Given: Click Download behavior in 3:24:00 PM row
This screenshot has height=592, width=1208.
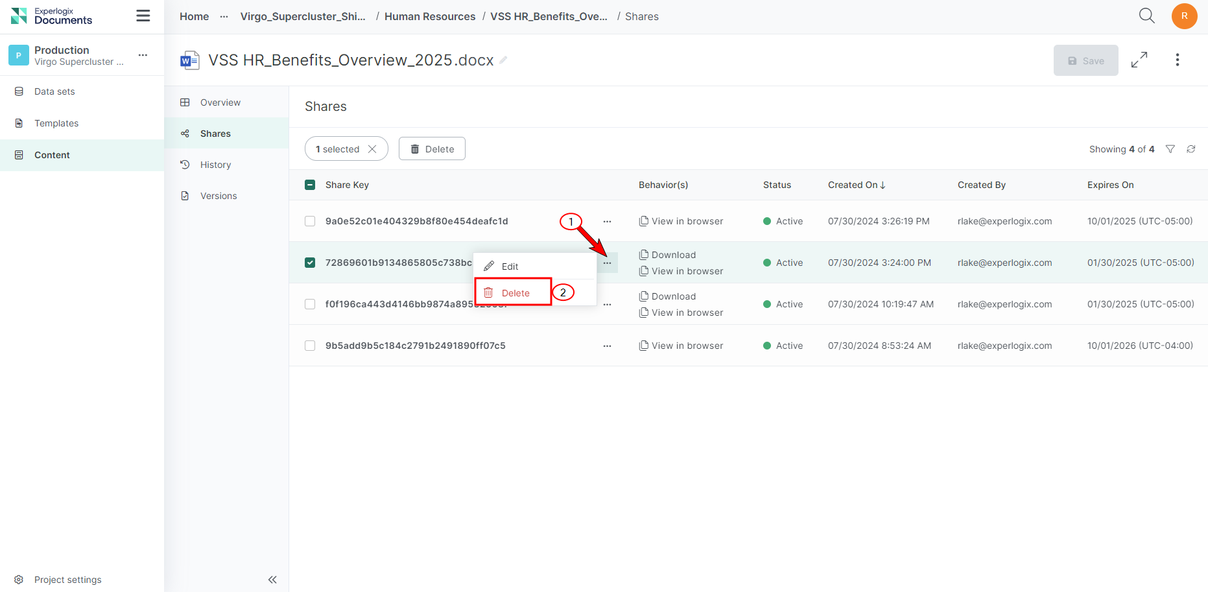Looking at the screenshot, I should (x=667, y=255).
